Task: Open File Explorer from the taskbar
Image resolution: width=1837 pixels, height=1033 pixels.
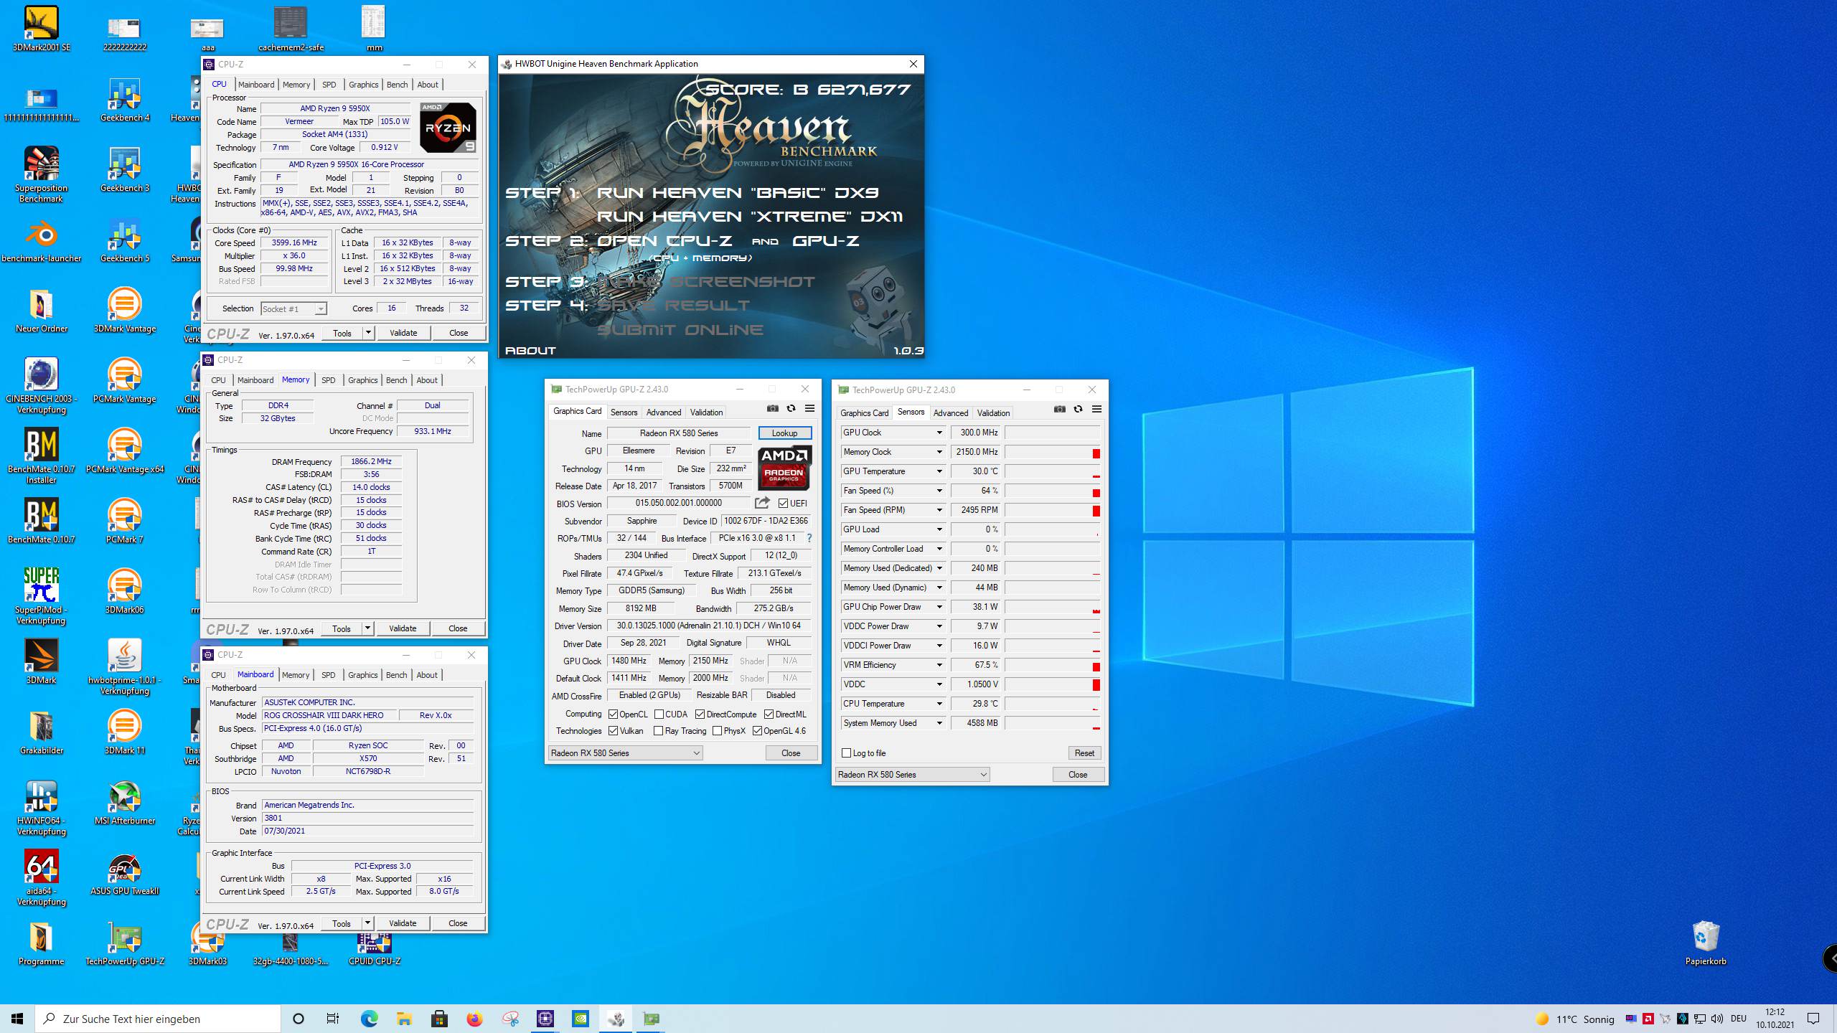Action: [404, 1019]
